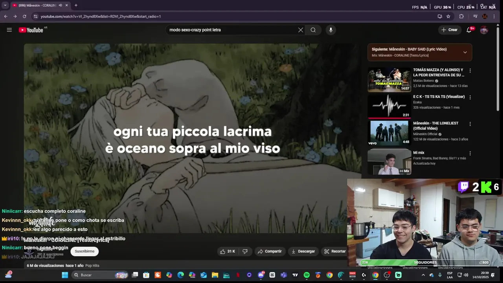Open the Chrome profile avatar
The image size is (503, 283).
(485, 17)
